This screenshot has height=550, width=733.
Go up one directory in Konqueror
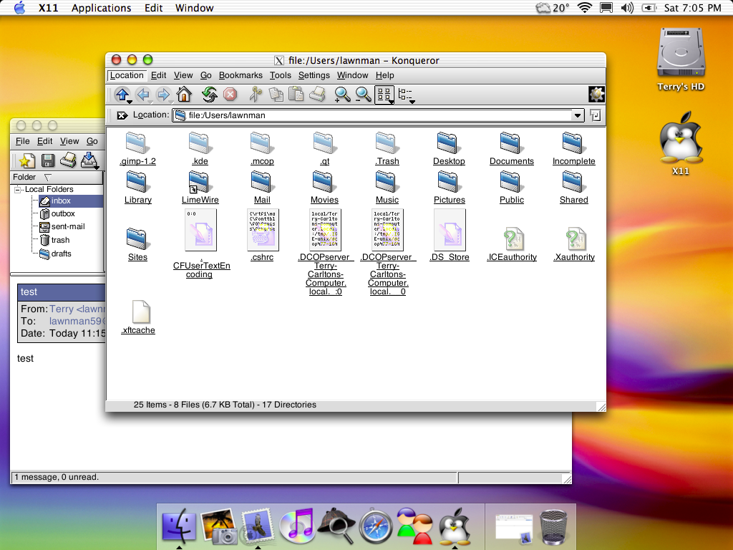pyautogui.click(x=122, y=95)
